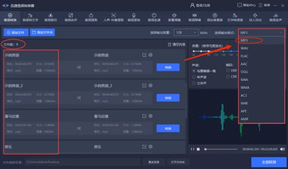Choose OGG from the format list
288x169 pixels.
pos(261,72)
